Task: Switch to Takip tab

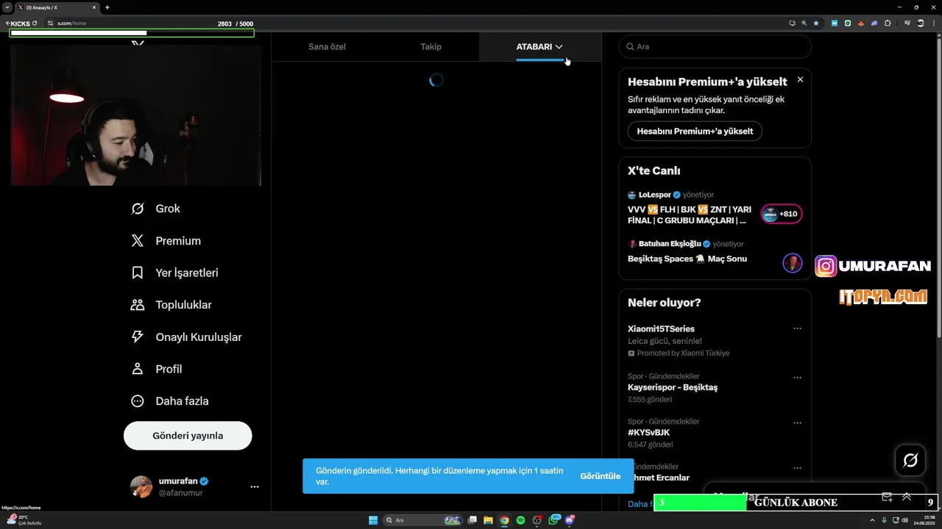Action: (x=431, y=47)
